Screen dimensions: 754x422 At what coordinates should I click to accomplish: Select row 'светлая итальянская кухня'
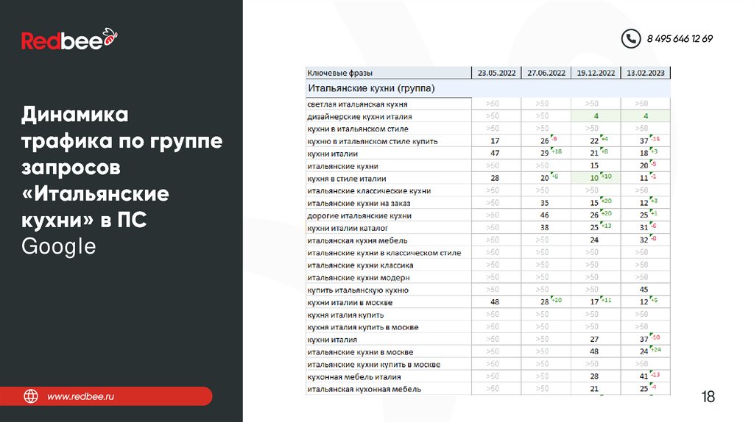488,104
